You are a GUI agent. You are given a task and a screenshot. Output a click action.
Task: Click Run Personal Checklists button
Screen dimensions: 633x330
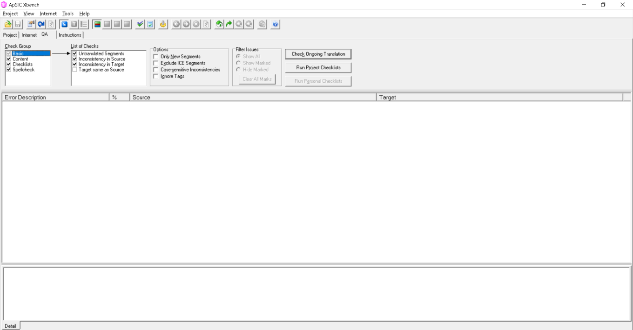tap(318, 81)
